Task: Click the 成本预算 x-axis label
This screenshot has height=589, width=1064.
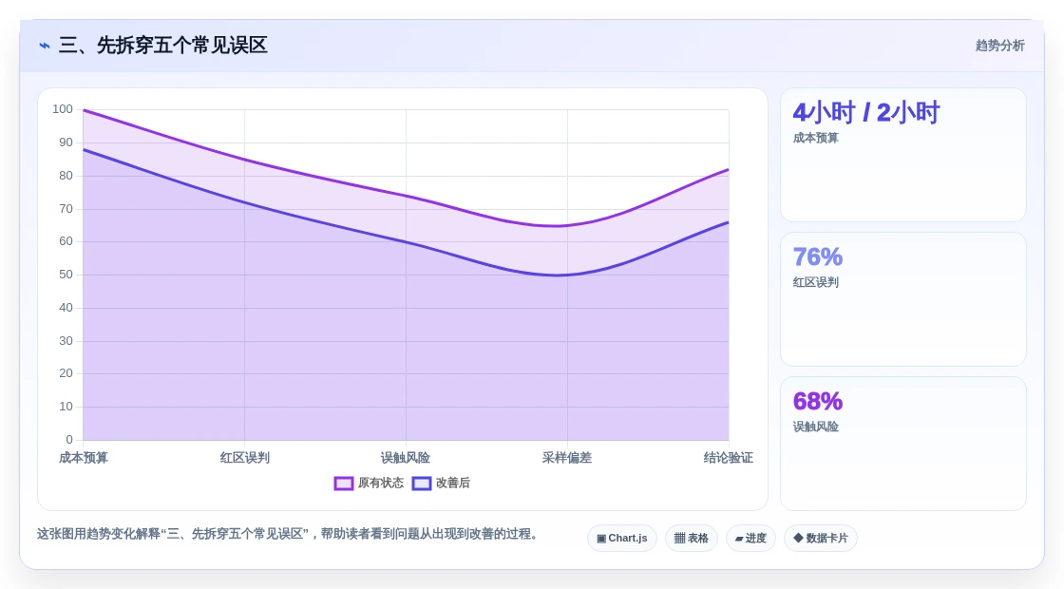Action: coord(84,458)
